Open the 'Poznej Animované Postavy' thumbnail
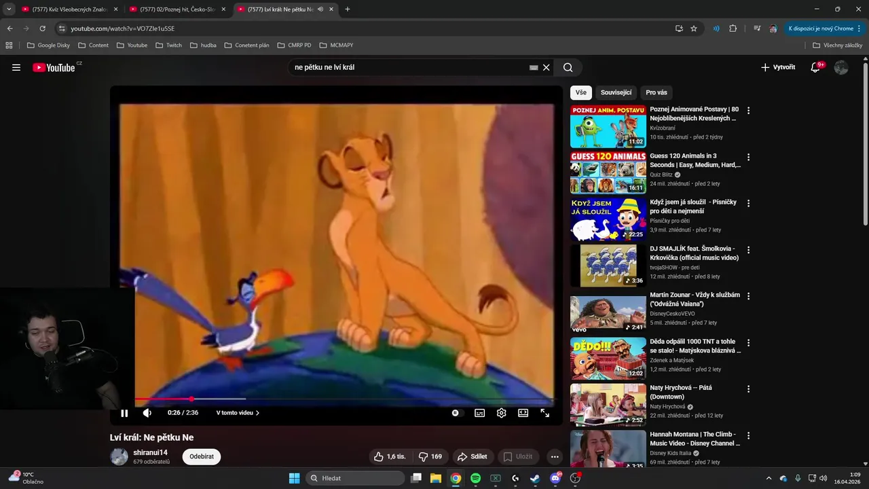 tap(608, 126)
